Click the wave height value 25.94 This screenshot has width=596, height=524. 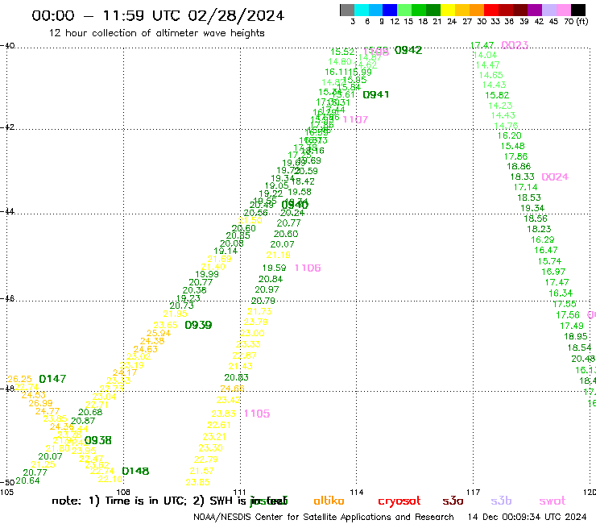[159, 334]
